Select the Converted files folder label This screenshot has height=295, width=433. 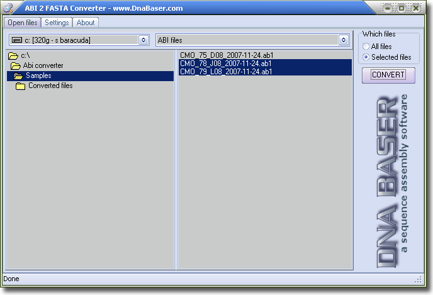coord(50,86)
